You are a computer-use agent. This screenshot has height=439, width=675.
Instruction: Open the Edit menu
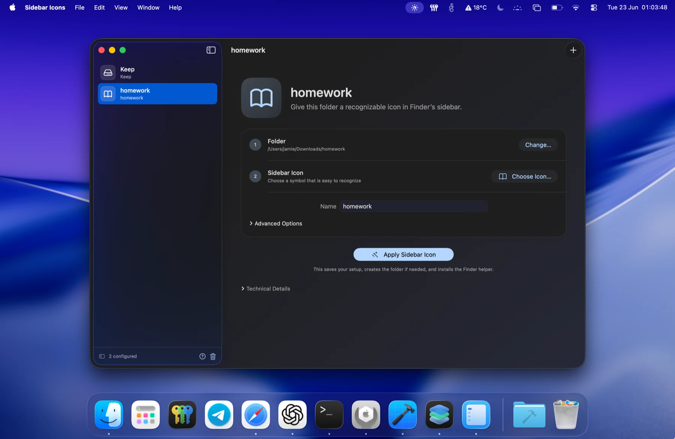pos(99,8)
